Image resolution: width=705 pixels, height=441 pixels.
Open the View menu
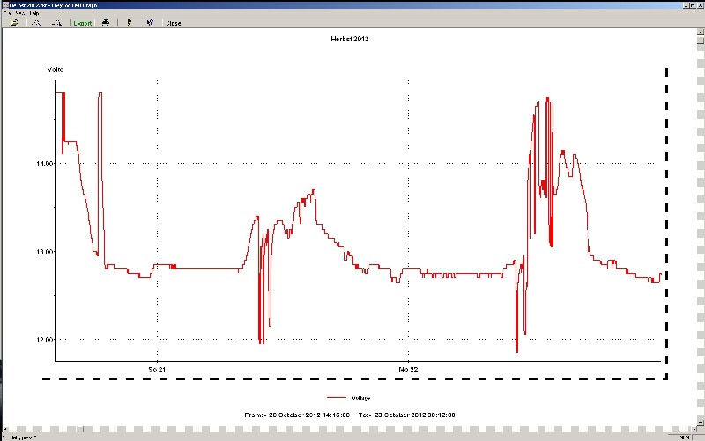point(20,14)
